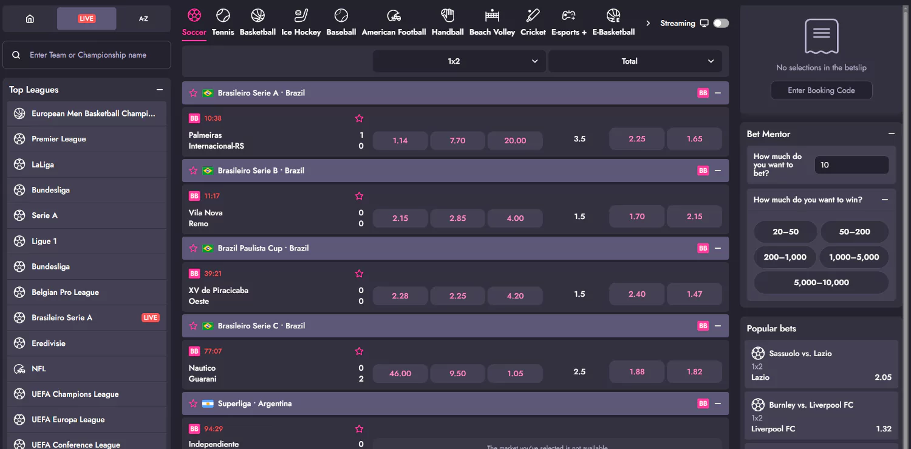
Task: Toggle the Streaming switch
Action: 720,23
